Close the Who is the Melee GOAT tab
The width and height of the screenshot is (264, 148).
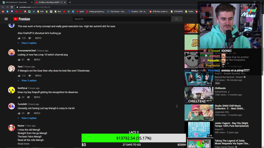(x=65, y=2)
